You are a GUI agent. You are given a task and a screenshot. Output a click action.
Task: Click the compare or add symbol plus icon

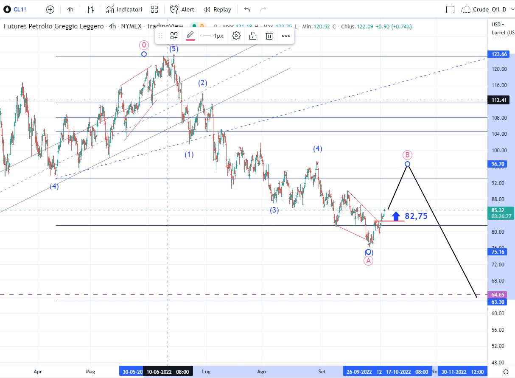50,9
